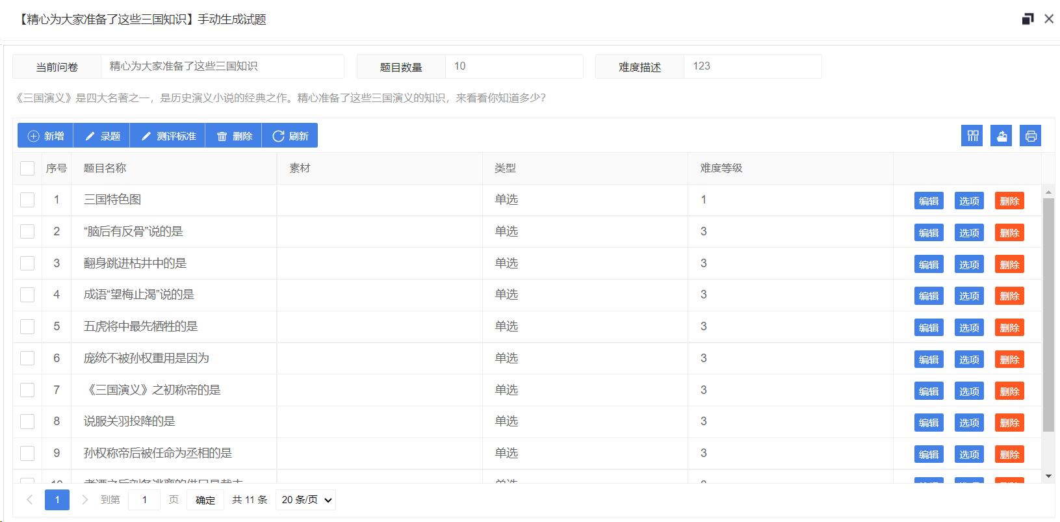Open the column filter grid icon

point(972,136)
